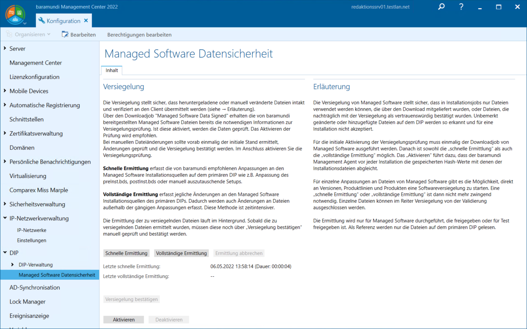This screenshot has width=527, height=329.
Task: Open help via the question mark icon
Action: (462, 7)
